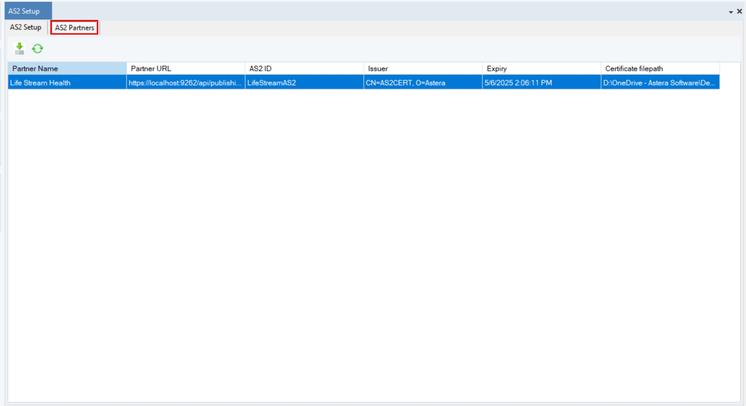This screenshot has width=746, height=406.
Task: Click the LifeStreamAS2 ID cell
Action: tap(272, 83)
